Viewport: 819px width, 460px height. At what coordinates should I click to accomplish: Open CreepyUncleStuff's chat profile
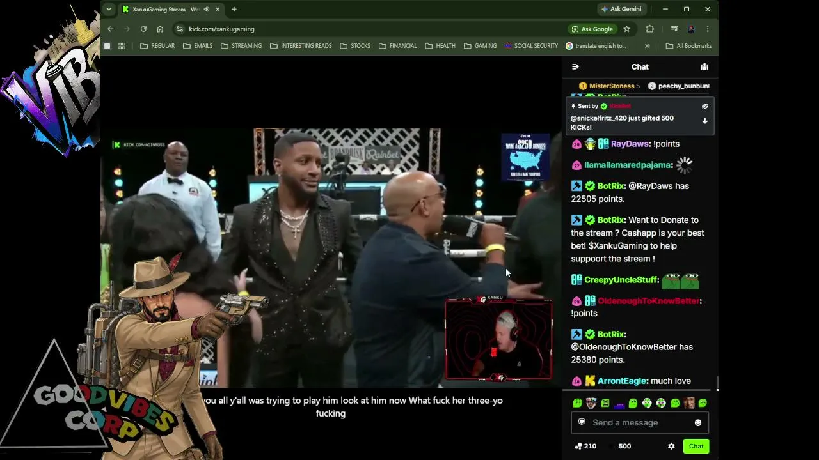(x=621, y=280)
